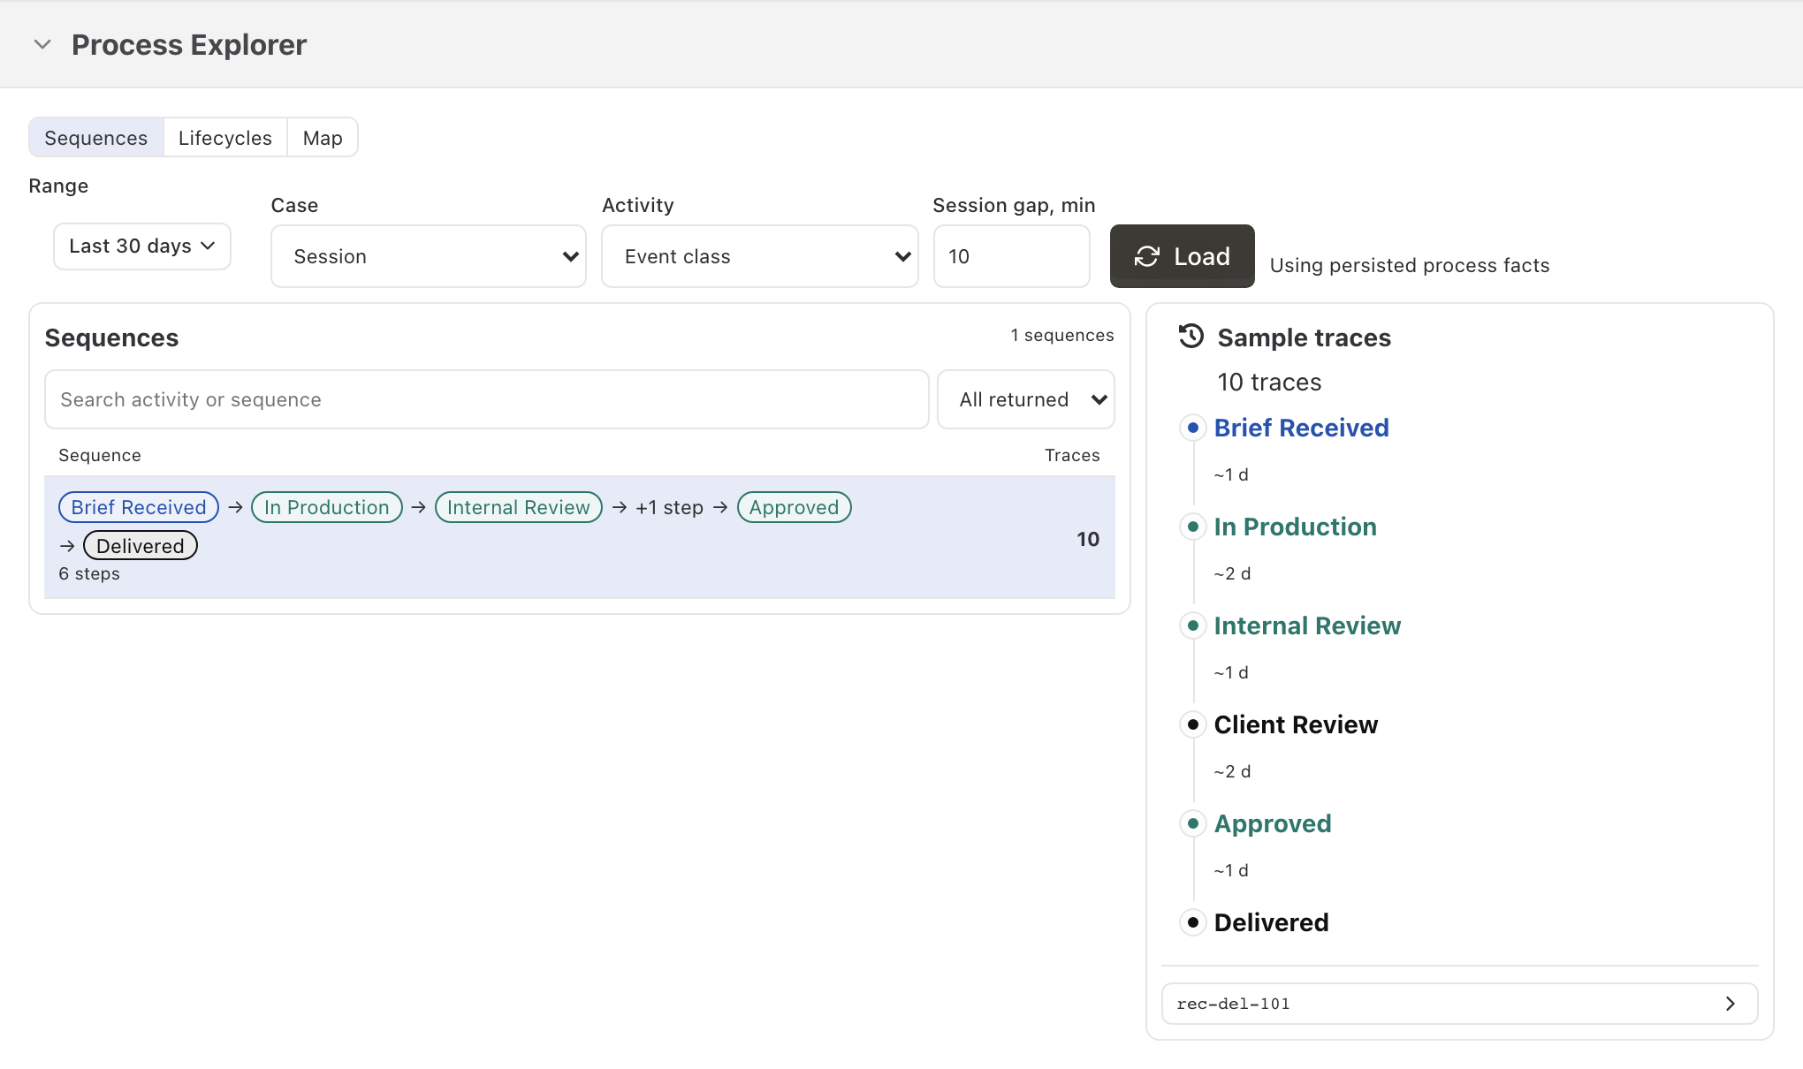
Task: Open the rec-del-101 trace row
Action: [1459, 1004]
